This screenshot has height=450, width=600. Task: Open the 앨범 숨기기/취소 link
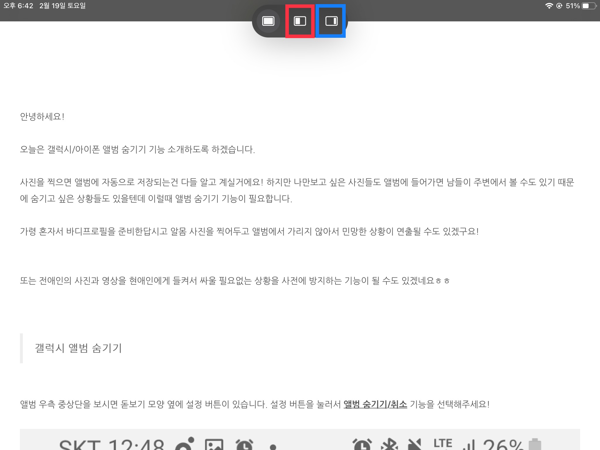(x=375, y=404)
